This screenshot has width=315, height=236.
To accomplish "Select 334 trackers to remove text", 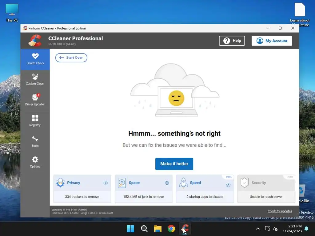I will pyautogui.click(x=82, y=197).
